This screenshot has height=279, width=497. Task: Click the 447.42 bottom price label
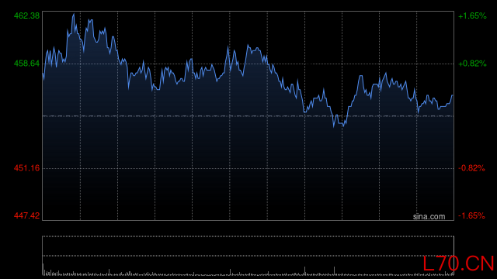27,215
